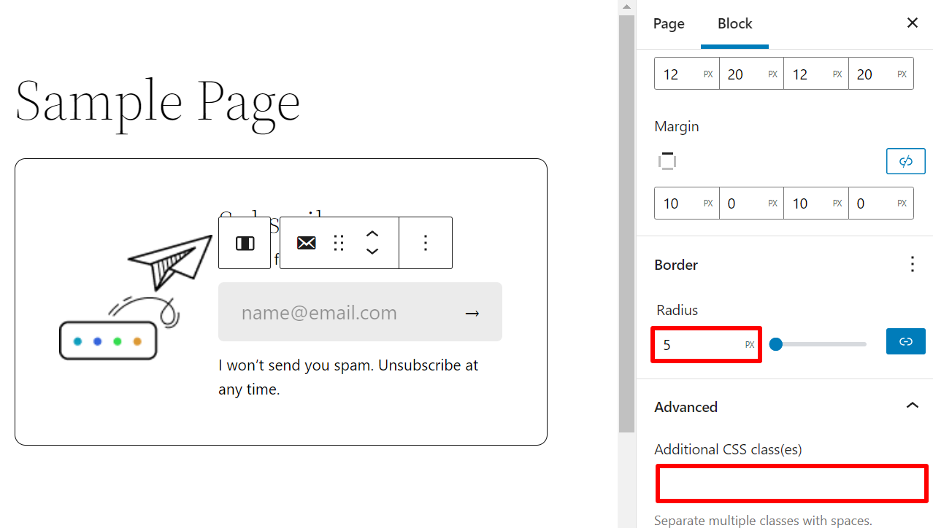The height and width of the screenshot is (528, 933).
Task: Toggle linked border radius values
Action: coord(905,341)
